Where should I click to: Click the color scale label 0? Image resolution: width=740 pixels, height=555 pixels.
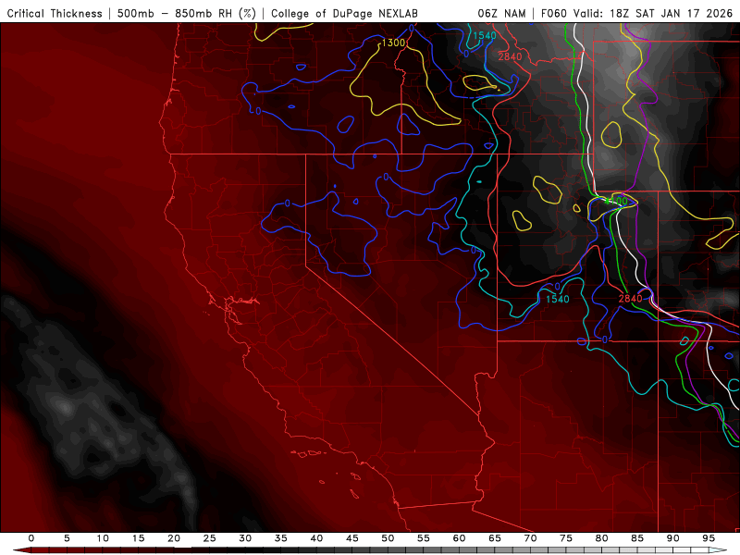[x=31, y=538]
